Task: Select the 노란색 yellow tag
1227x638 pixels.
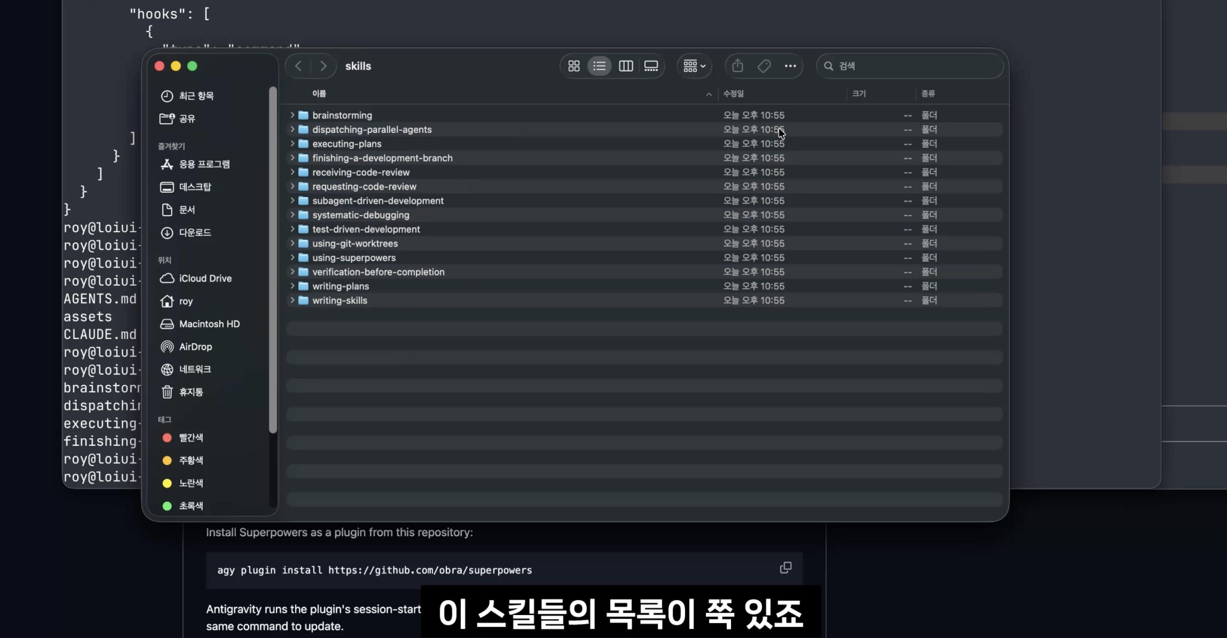Action: [183, 483]
